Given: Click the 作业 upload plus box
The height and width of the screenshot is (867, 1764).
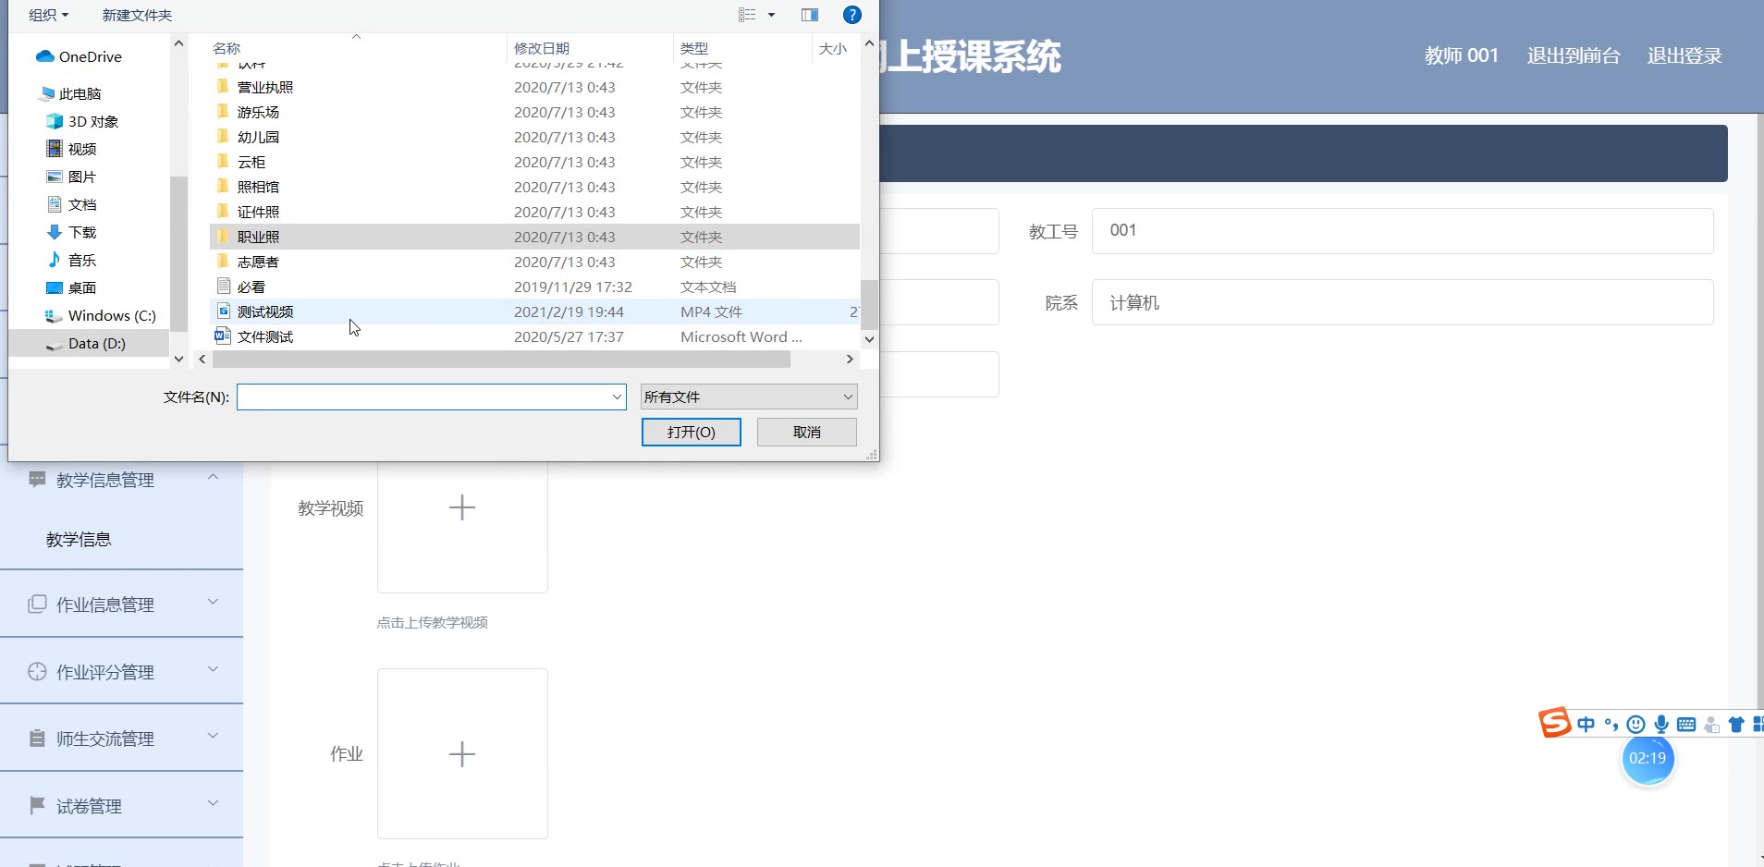Looking at the screenshot, I should (462, 754).
